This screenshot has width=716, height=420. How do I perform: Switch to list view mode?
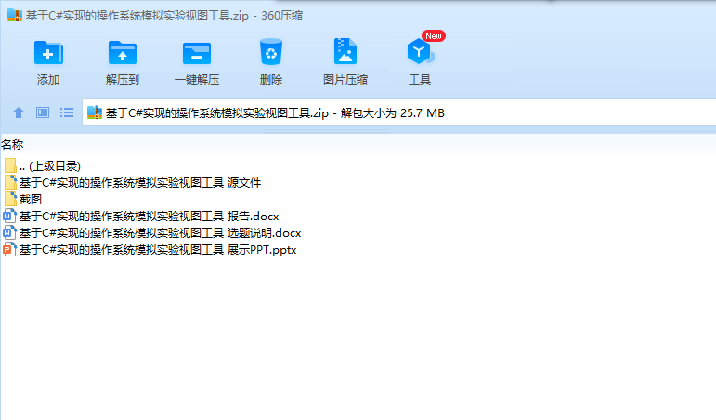pos(67,112)
